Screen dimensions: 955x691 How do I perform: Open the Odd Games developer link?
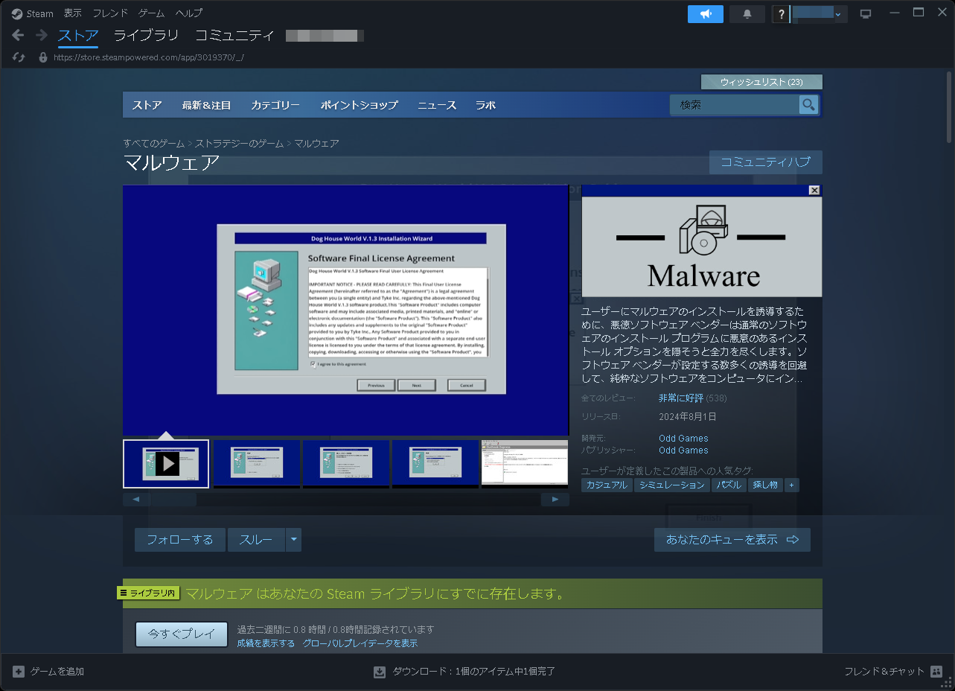[x=683, y=439]
